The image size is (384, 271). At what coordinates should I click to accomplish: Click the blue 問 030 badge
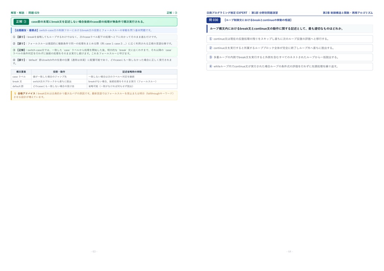point(213,20)
